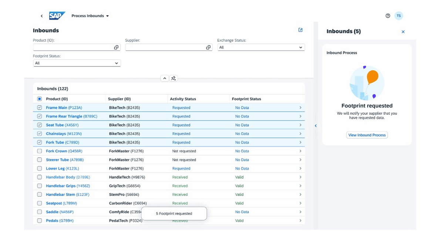Toggle the select-all checkbox in table header

[x=40, y=99]
